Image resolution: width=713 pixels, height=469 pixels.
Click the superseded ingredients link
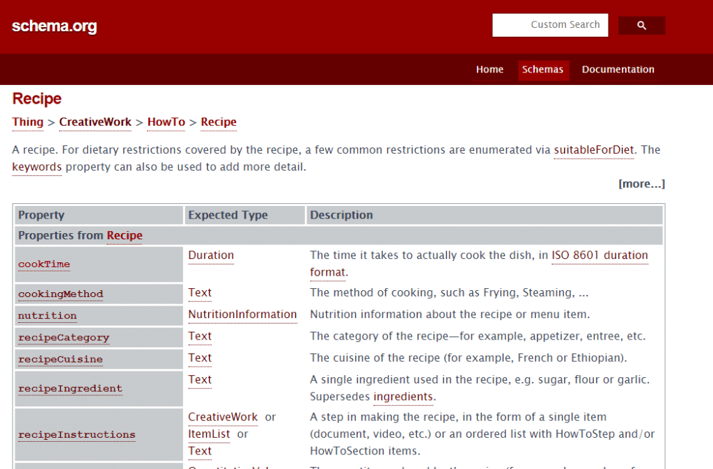[403, 397]
